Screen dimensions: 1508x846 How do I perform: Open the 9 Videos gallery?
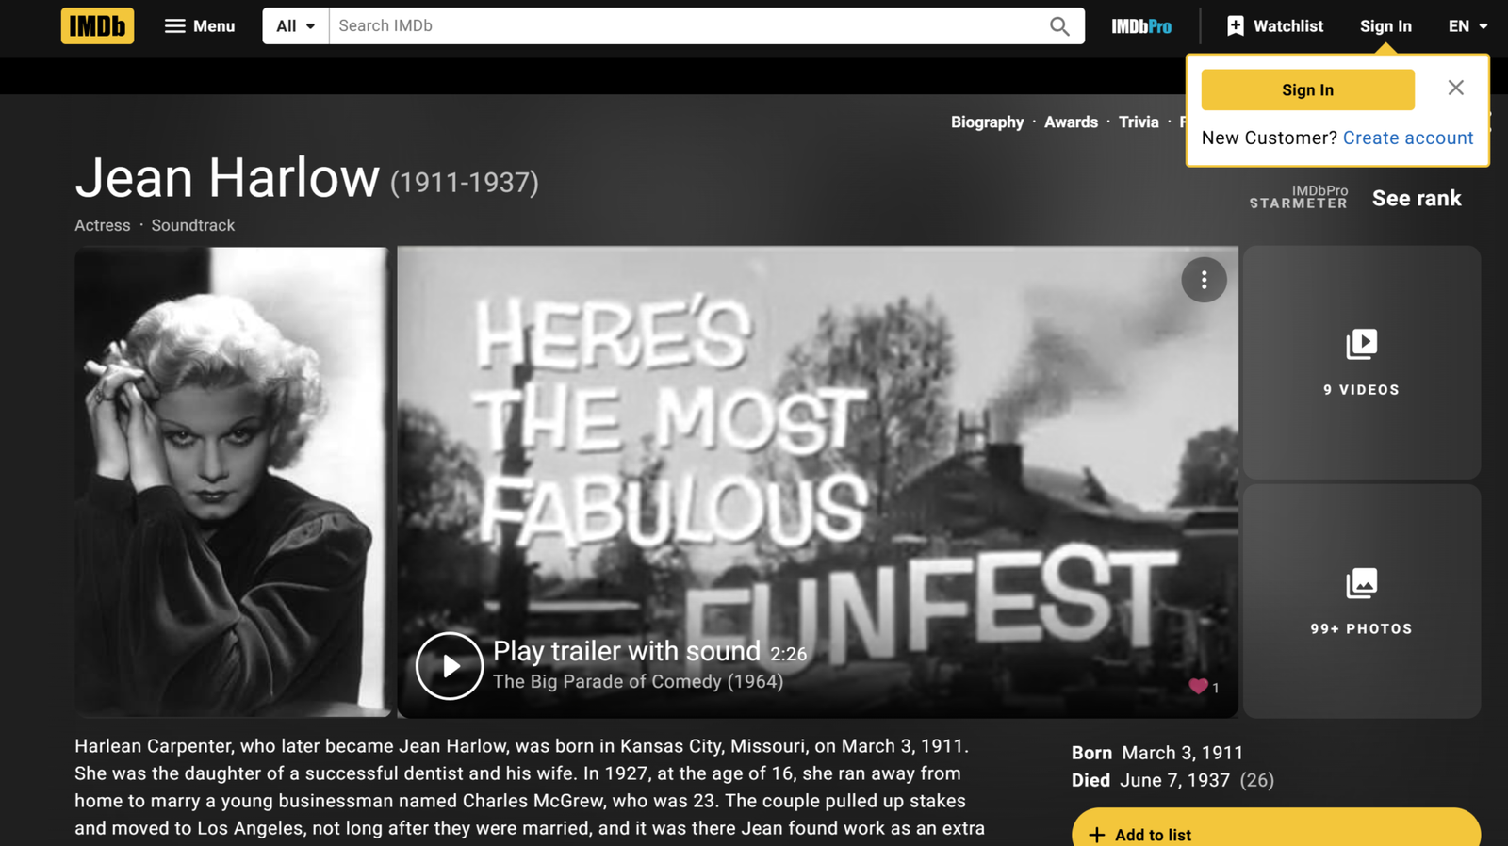coord(1361,363)
